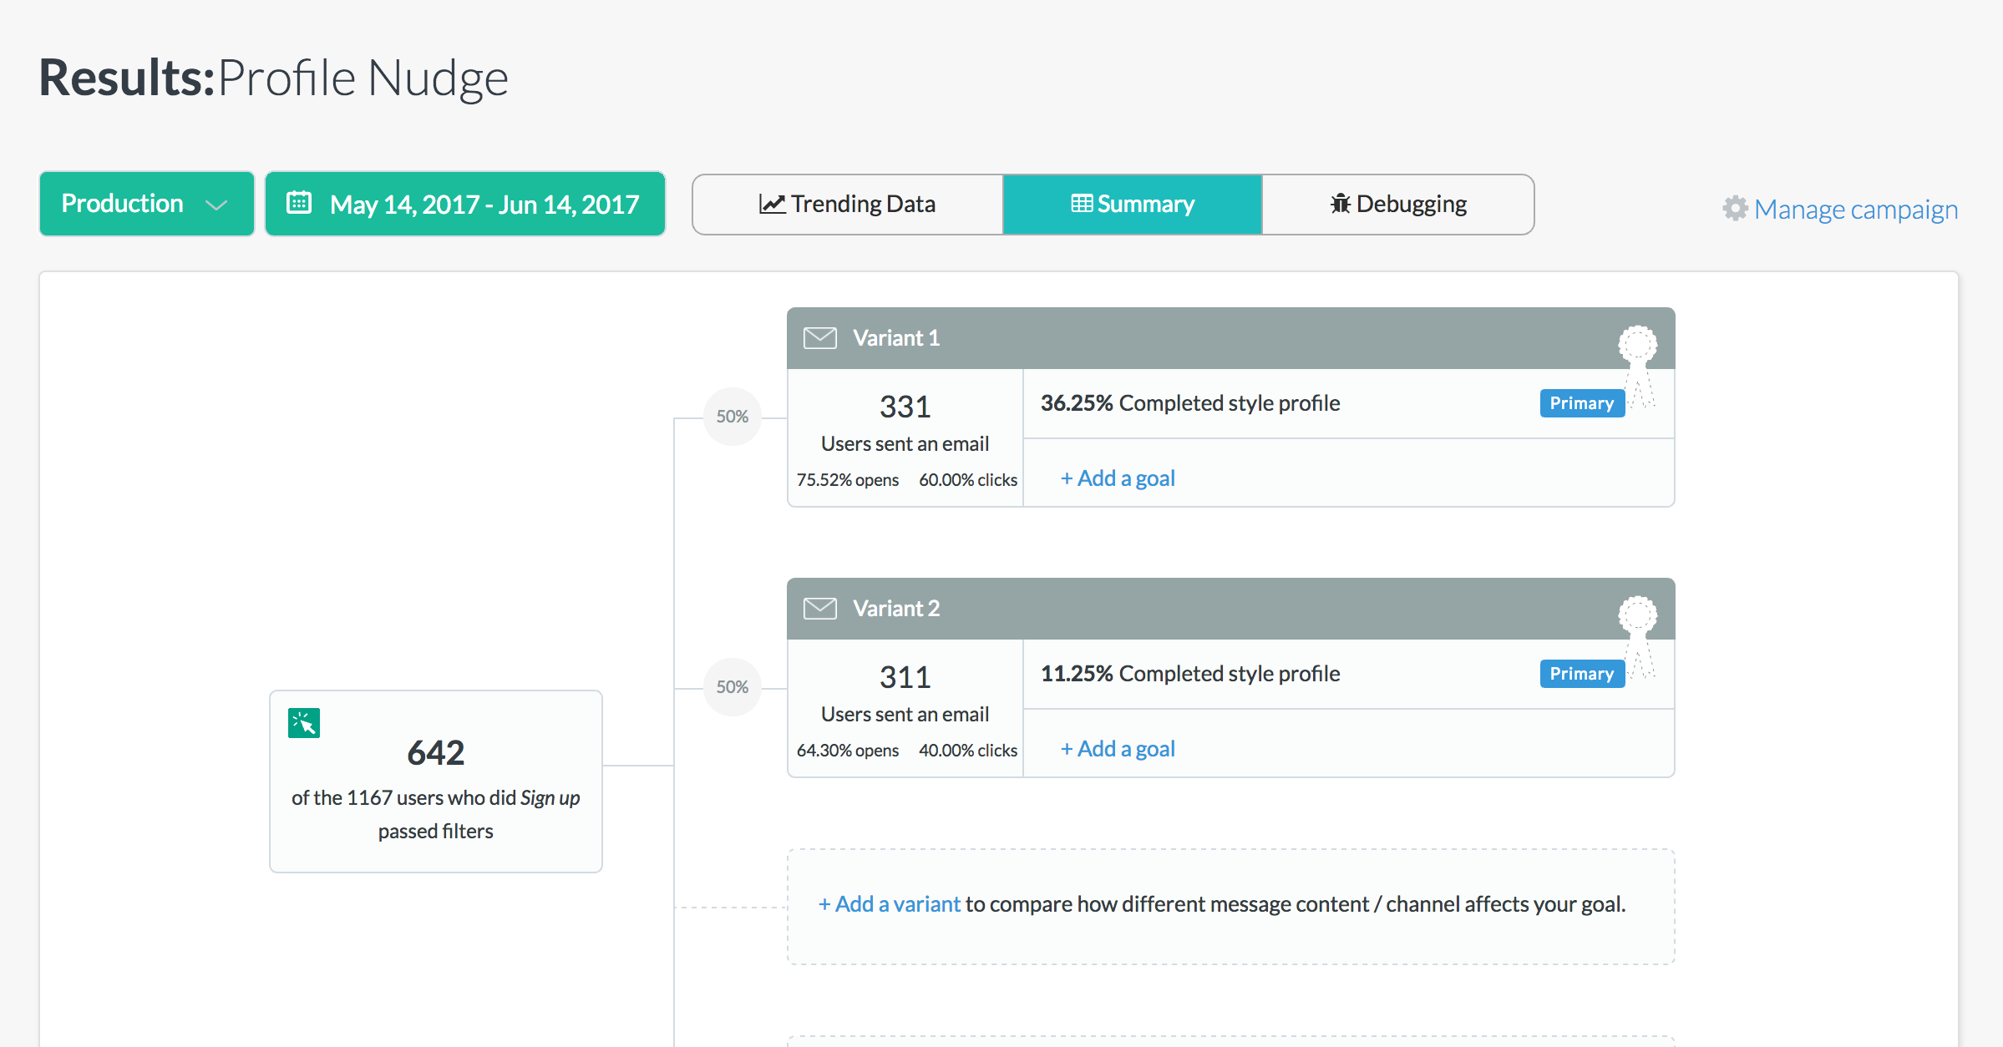Click the award ribbon icon on Variant 2

[1638, 636]
